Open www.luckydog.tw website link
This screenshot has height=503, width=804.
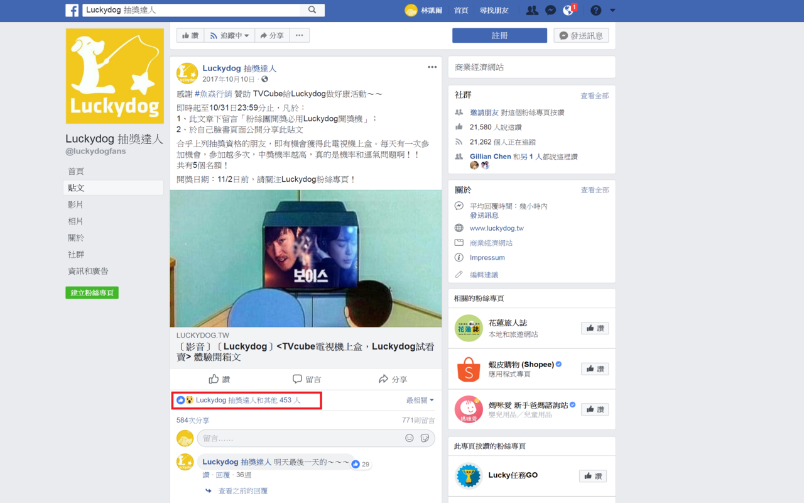pos(496,228)
